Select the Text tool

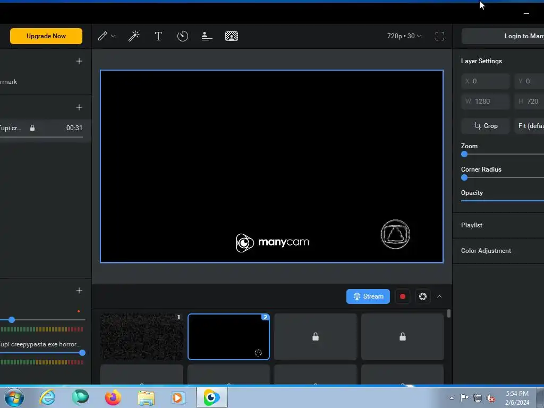point(158,36)
